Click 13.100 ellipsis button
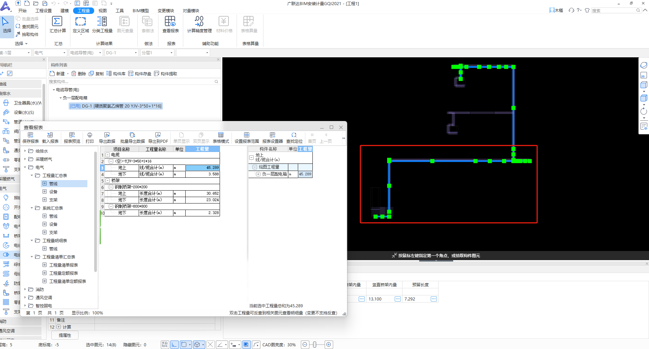 (x=398, y=299)
